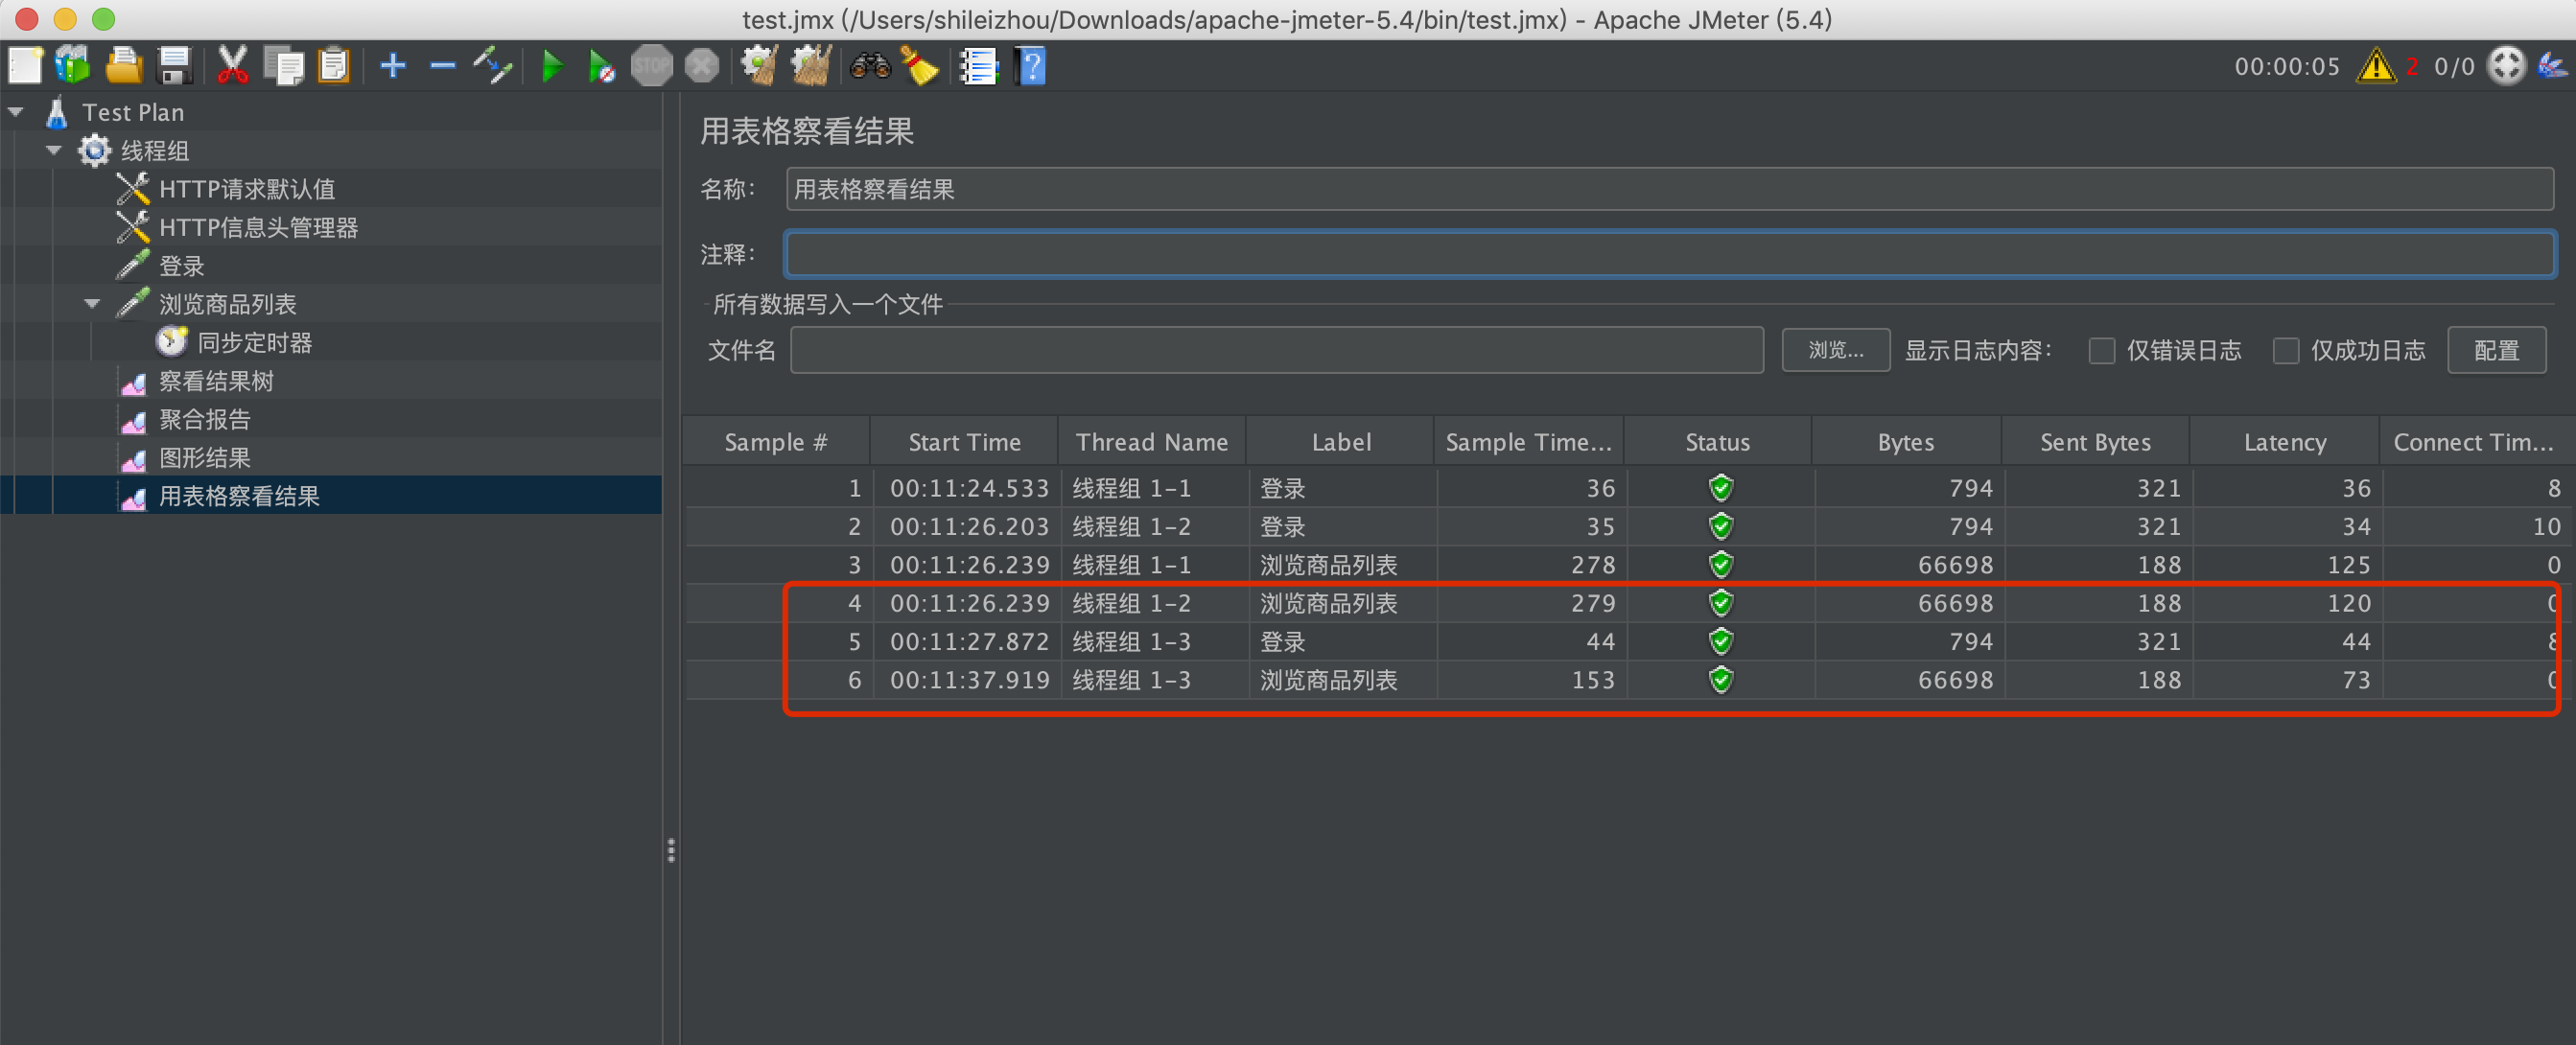The height and width of the screenshot is (1045, 2576).
Task: Click the green Start test run icon
Action: pos(551,67)
